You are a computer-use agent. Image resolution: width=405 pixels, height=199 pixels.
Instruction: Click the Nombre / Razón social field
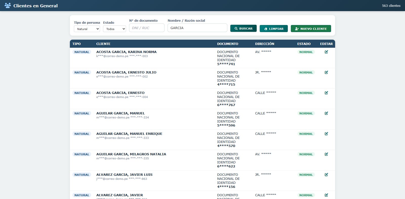197,28
